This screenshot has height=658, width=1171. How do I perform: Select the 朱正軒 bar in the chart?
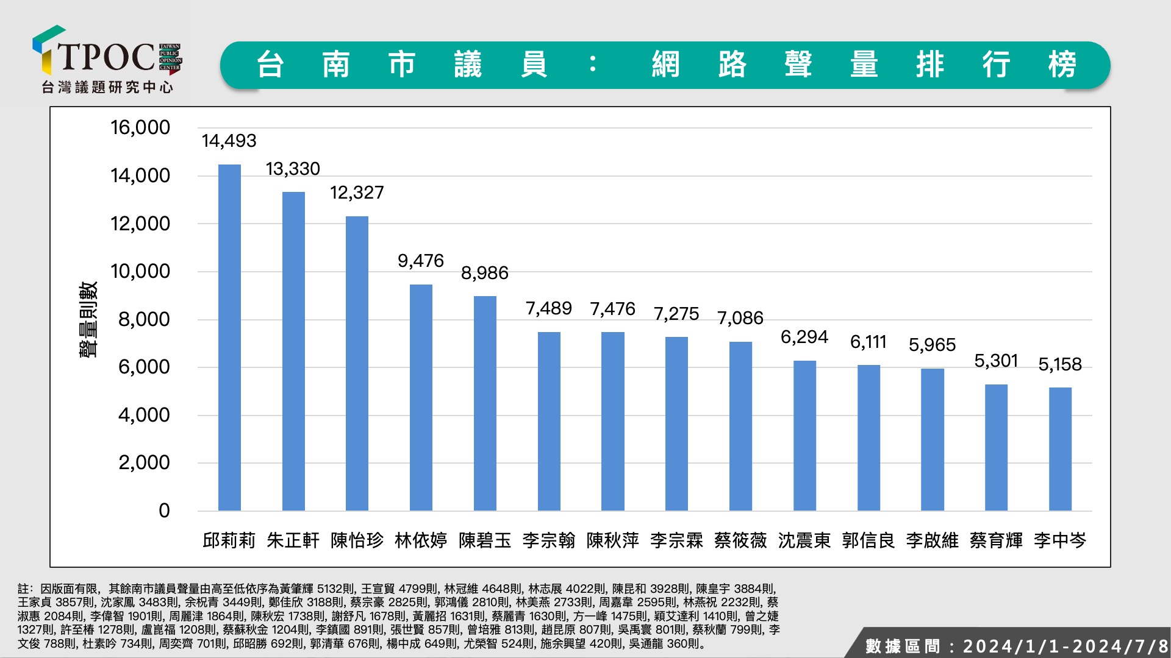tap(293, 351)
